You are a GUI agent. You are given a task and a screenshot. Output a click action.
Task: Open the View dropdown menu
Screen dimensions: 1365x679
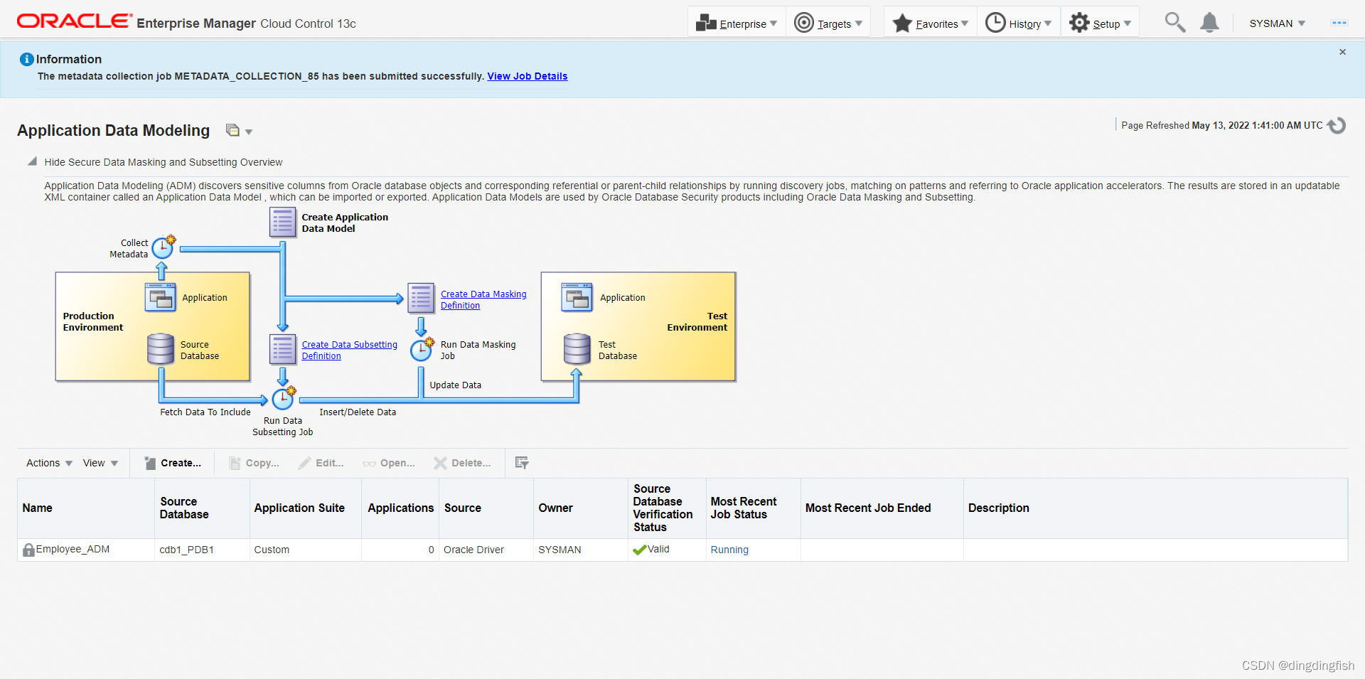[x=100, y=463]
